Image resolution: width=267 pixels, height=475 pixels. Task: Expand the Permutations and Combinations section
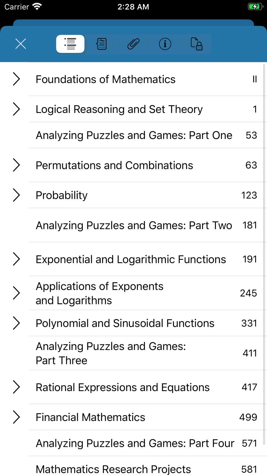pos(16,165)
